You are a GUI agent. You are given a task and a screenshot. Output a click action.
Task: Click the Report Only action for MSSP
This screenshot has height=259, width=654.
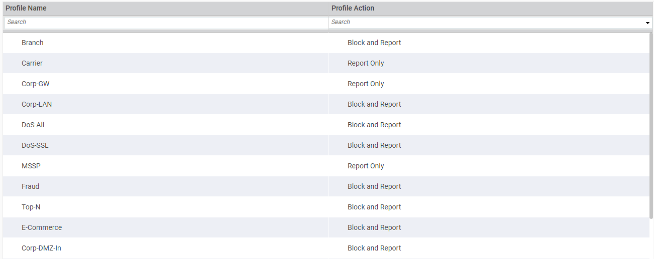[x=366, y=166]
